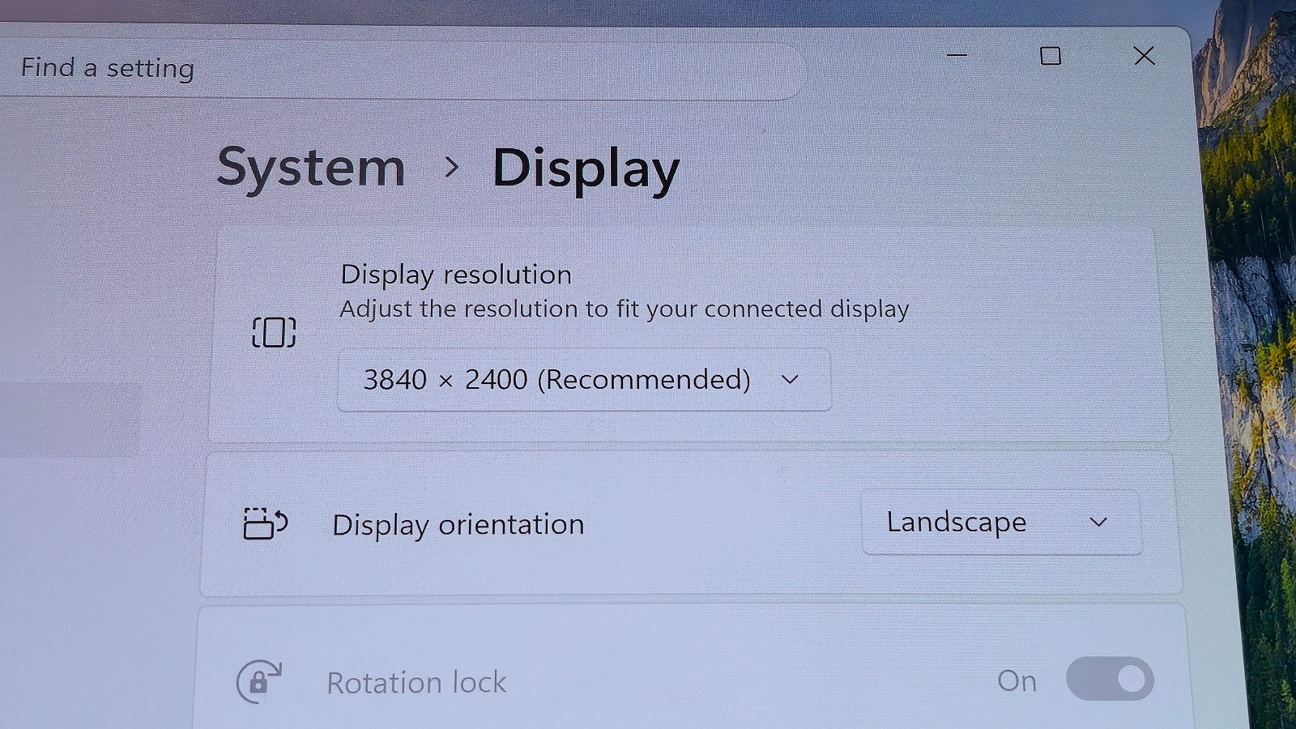The image size is (1296, 729).
Task: Open the Landscape orientation dropdown
Action: click(1002, 522)
